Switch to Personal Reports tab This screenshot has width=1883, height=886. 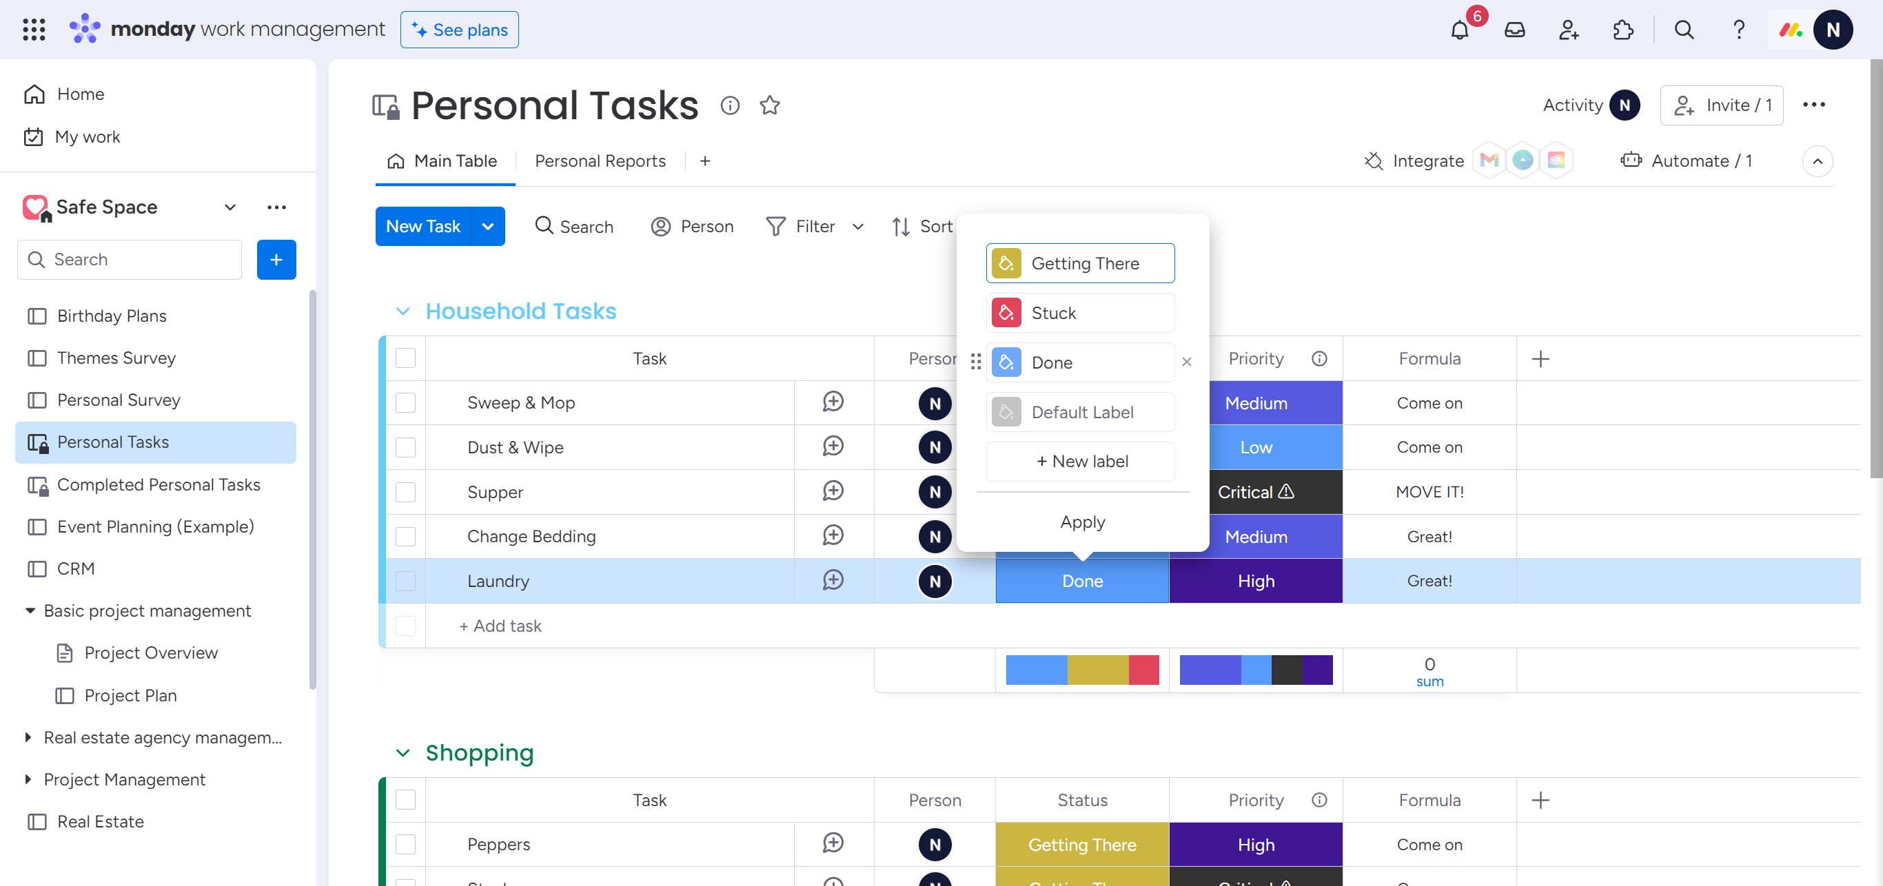coord(600,161)
